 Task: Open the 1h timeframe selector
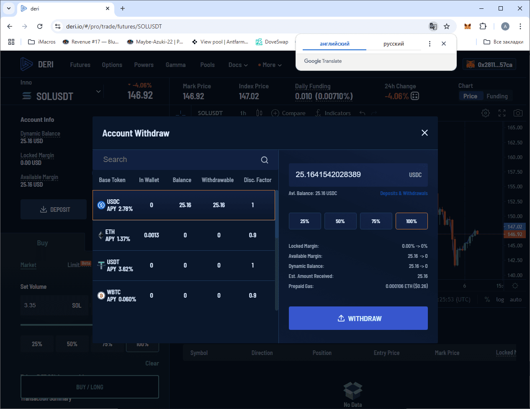(243, 113)
